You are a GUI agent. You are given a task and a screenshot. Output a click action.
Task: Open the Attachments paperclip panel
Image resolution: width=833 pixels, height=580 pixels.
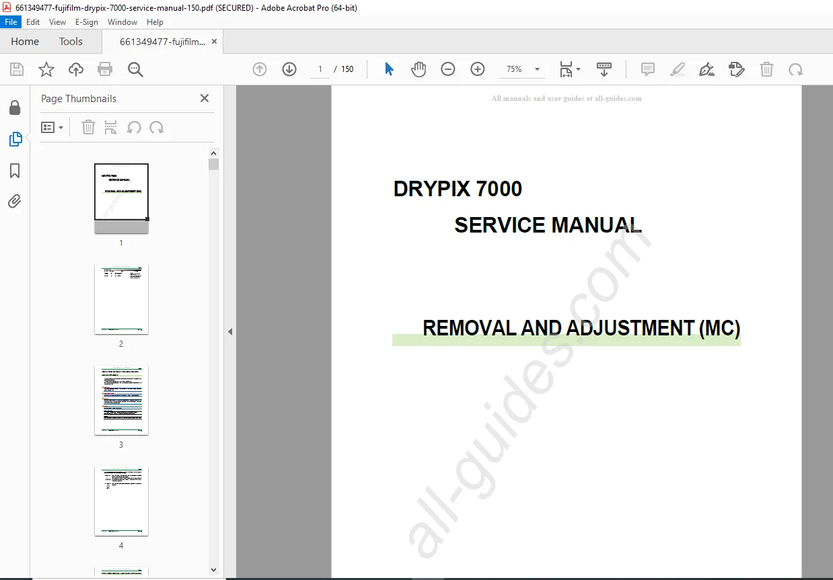15,201
